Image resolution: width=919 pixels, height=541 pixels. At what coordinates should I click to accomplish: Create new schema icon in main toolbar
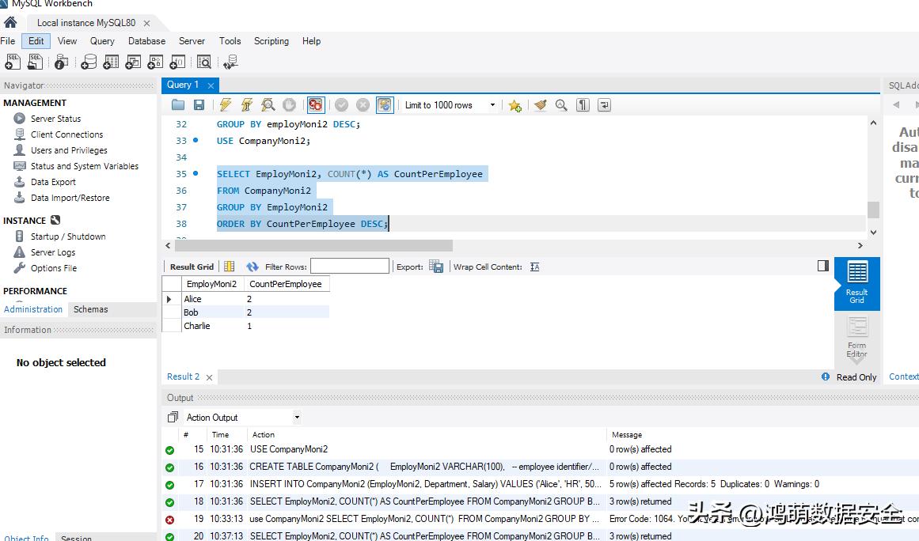(89, 62)
